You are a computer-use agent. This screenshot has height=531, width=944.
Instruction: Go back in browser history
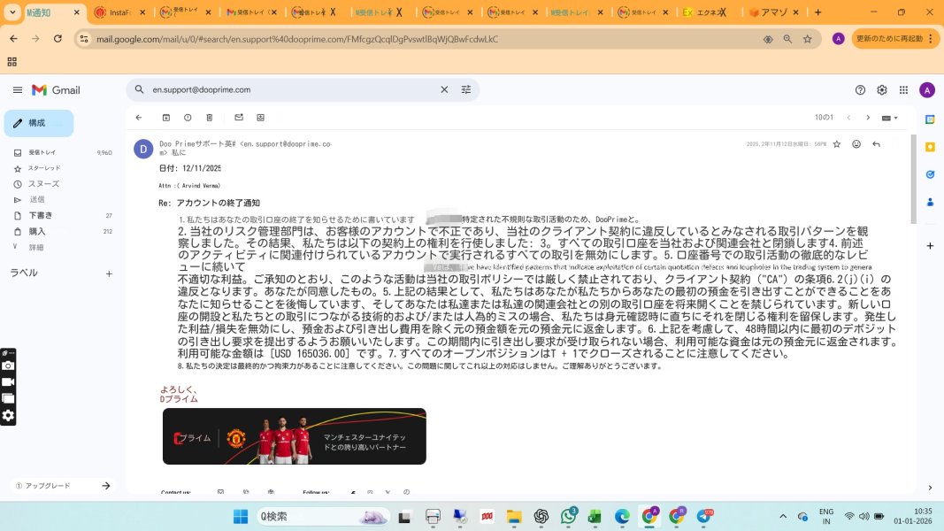pyautogui.click(x=14, y=39)
